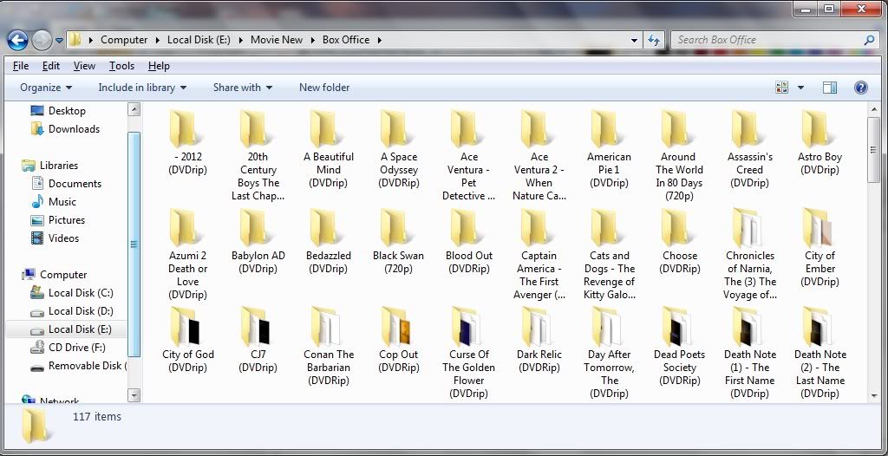Open the File menu
The height and width of the screenshot is (456, 888).
(21, 66)
